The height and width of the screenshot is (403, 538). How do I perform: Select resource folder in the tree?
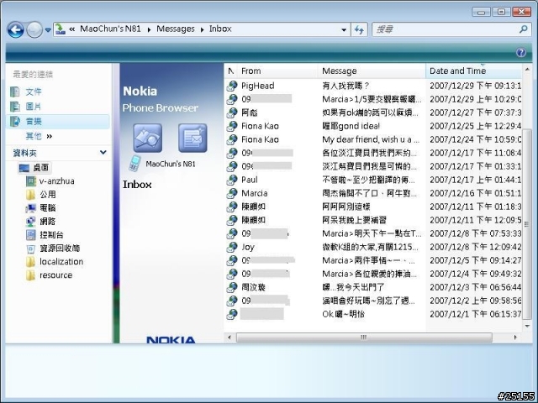click(56, 275)
